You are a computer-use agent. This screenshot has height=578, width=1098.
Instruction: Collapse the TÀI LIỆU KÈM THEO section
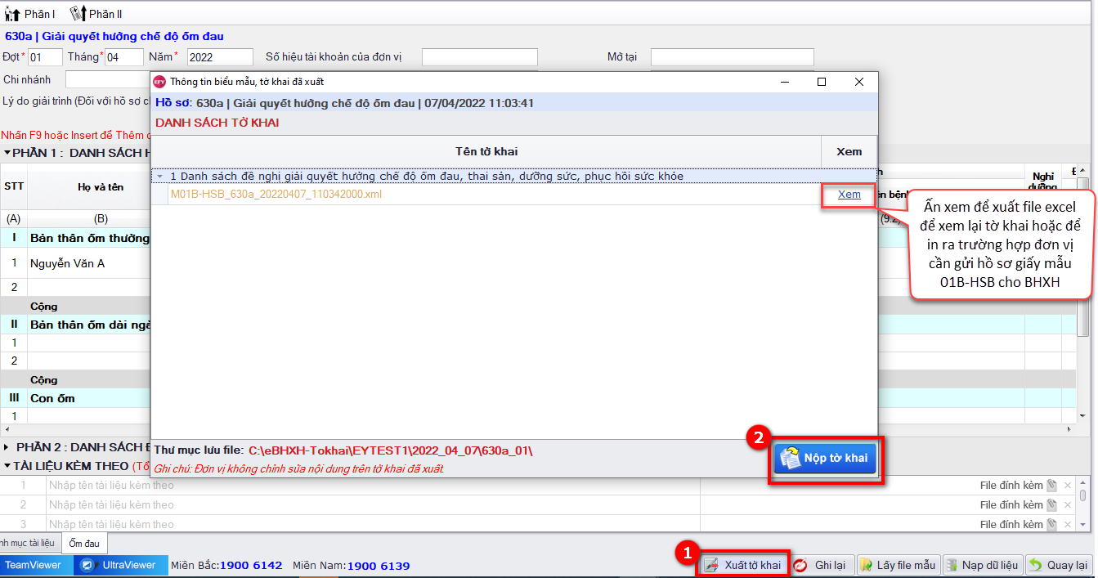(7, 466)
